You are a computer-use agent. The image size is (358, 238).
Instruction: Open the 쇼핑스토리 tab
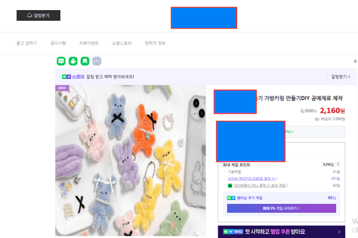click(x=122, y=43)
